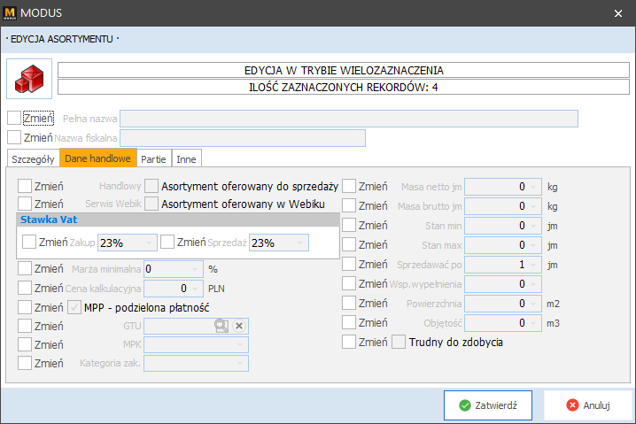Enable Zmień checkbox for Pełna nazwa
This screenshot has height=424, width=636.
coord(14,118)
